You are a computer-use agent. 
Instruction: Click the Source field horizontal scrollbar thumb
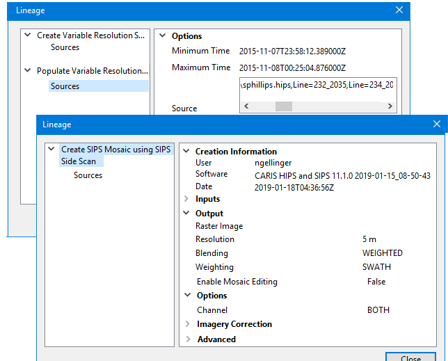tap(284, 106)
